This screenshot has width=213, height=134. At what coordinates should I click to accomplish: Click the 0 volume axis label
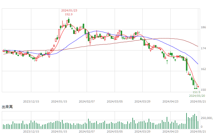coord(202,127)
